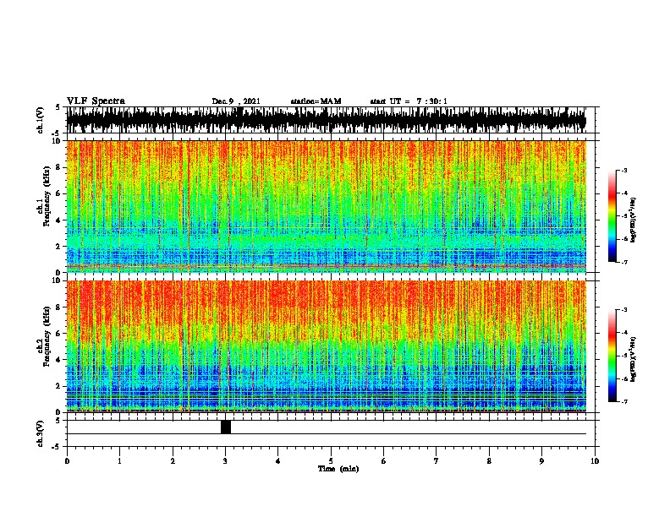Click time axis tick label "7"

point(437,461)
